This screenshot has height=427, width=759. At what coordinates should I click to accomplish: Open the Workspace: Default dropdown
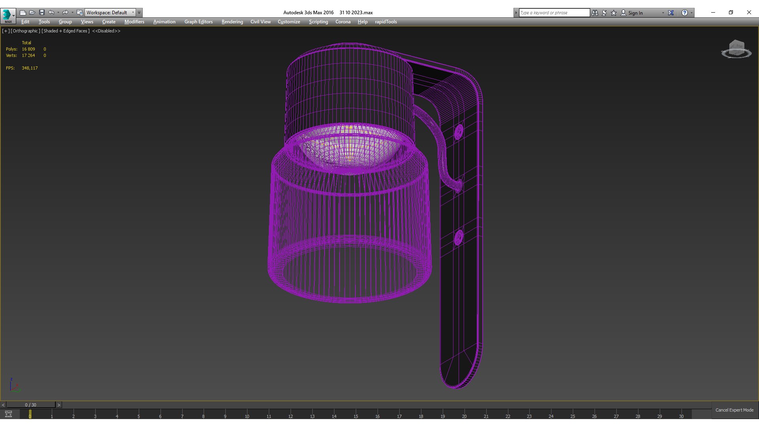click(110, 13)
